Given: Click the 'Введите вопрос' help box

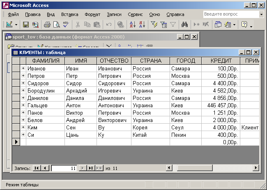Looking at the screenshot, I should [231, 14].
